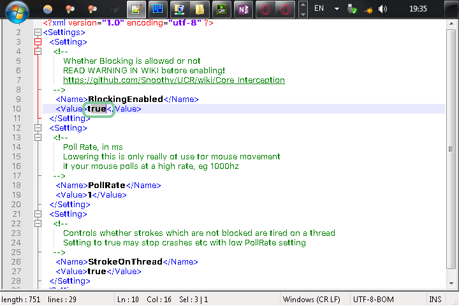Toggle INS insert mode in status bar
Viewport: 459px width, 306px height.
[x=435, y=300]
